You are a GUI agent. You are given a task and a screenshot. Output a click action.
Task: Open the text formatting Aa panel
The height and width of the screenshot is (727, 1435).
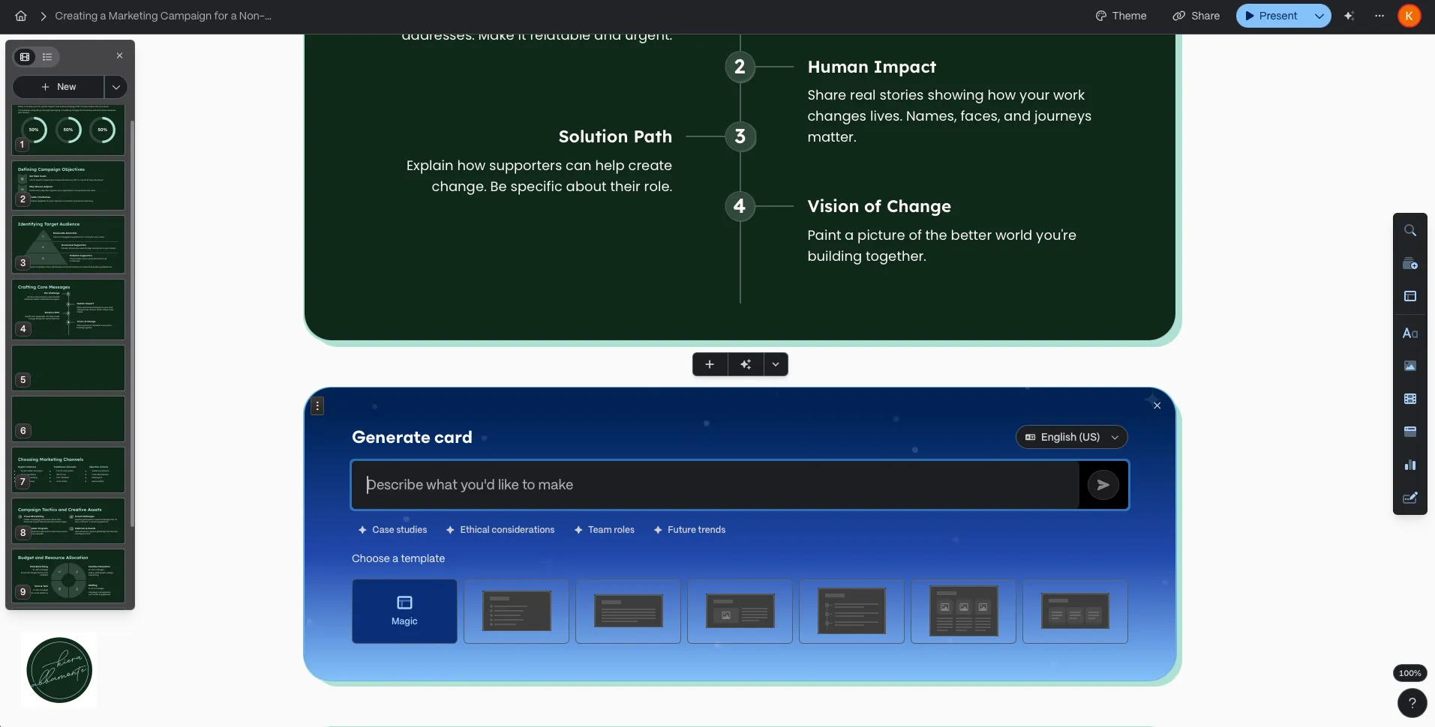pos(1409,333)
